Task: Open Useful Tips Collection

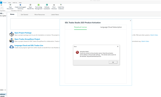Action: click(x=61, y=7)
